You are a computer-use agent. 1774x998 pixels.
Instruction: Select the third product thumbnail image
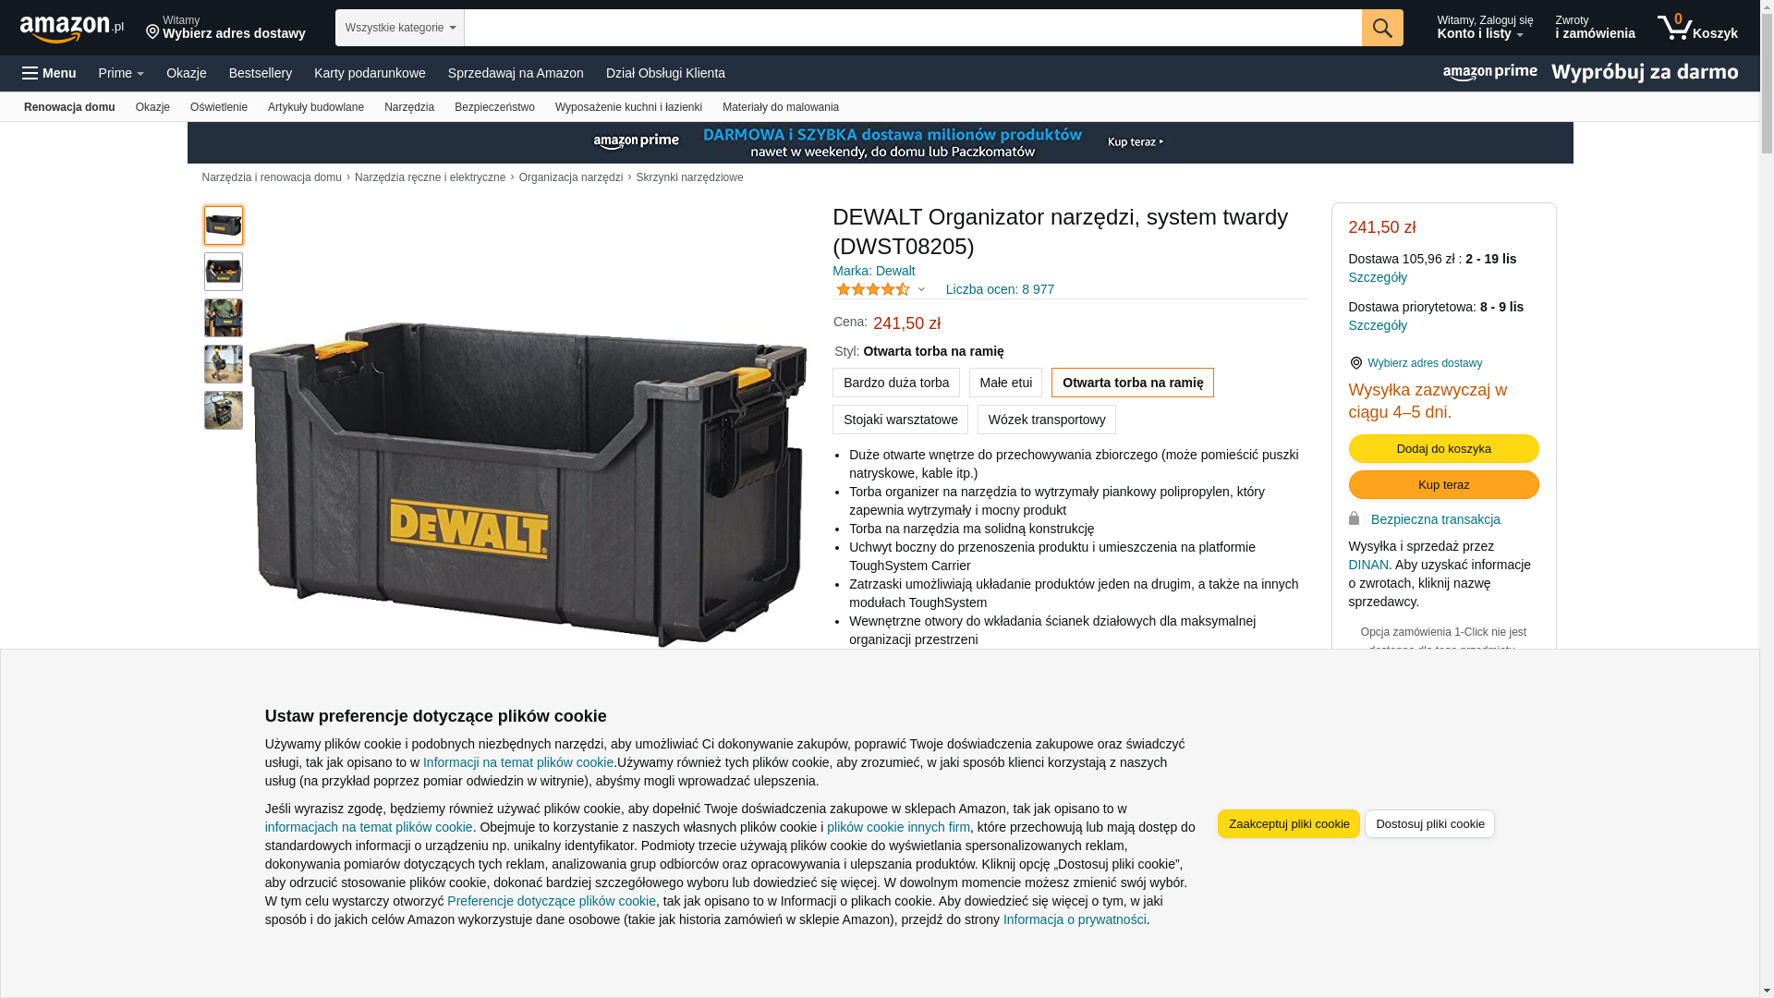(224, 318)
